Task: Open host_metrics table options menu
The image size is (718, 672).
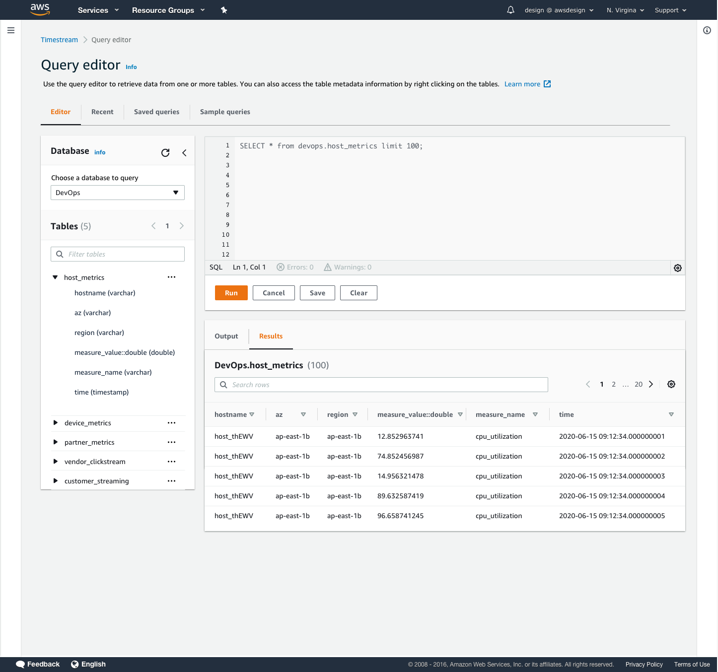Action: click(x=172, y=277)
